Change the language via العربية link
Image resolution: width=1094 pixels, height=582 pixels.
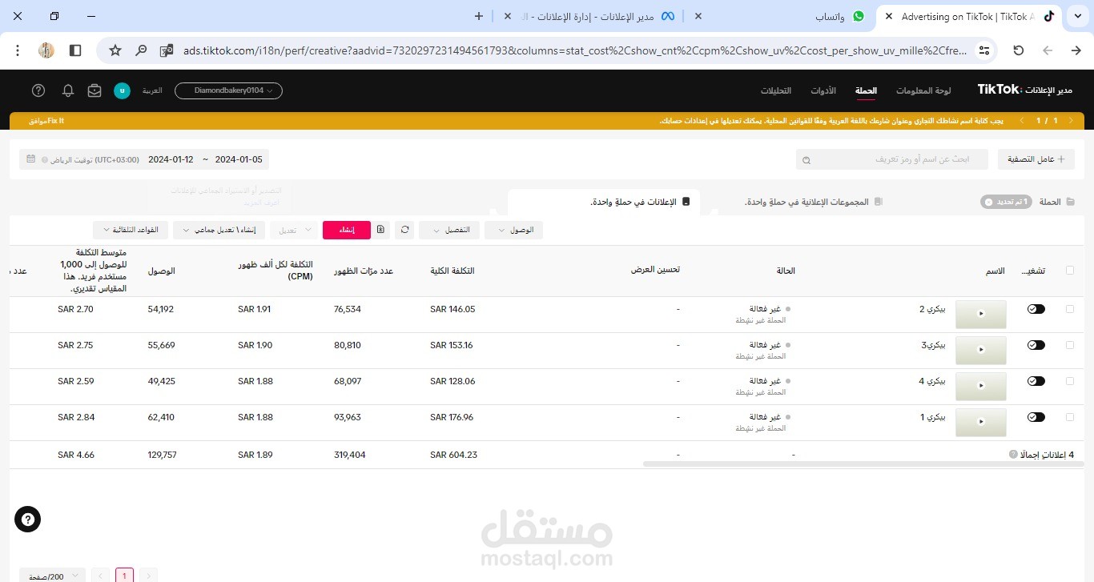pyautogui.click(x=152, y=90)
